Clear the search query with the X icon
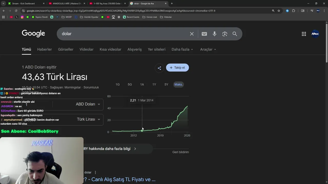Viewport: 328px width, 184px height. 192,34
